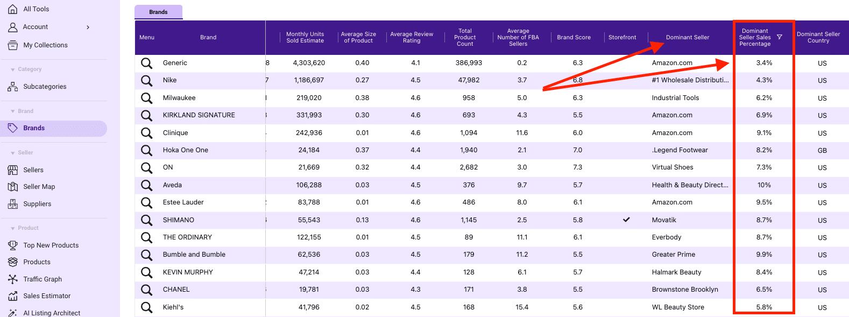Sort by Average Size of Product column
The image size is (849, 317).
[358, 37]
